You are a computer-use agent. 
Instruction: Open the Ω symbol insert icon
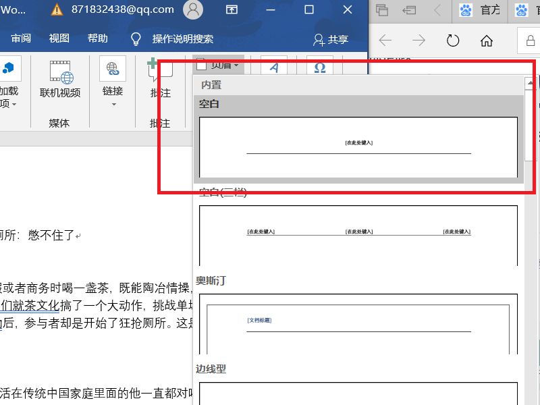[x=319, y=67]
